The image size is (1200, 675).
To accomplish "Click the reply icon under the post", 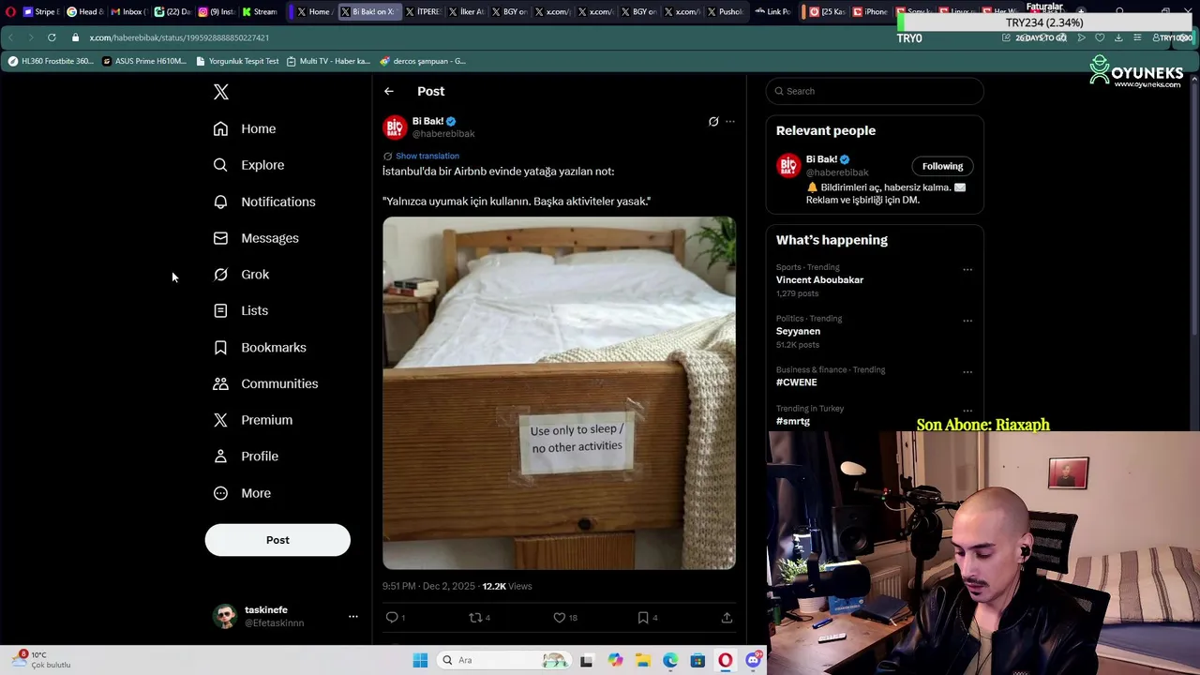I will (x=392, y=617).
